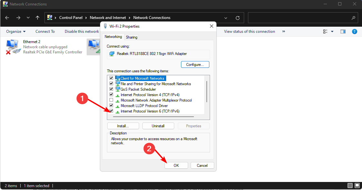Click the QoS Packet Scheduler icon
Screen dimensions: 362x190
pos(118,89)
